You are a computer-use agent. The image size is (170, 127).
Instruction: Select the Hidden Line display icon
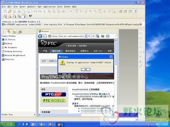click(126, 11)
